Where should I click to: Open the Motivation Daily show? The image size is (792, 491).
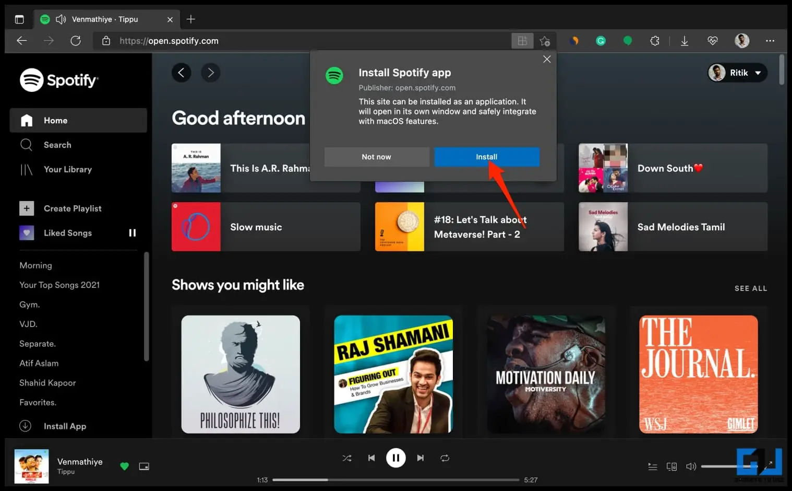click(546, 374)
